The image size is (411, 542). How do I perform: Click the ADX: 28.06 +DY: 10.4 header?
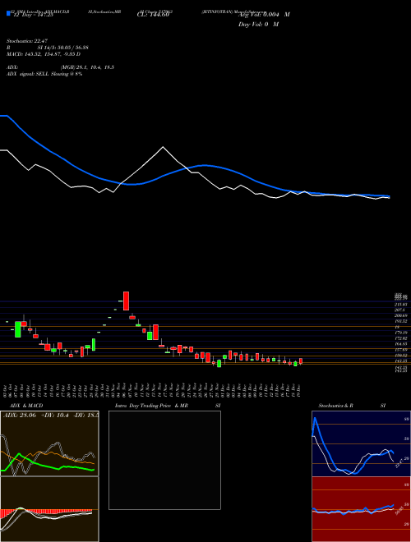pyautogui.click(x=50, y=415)
